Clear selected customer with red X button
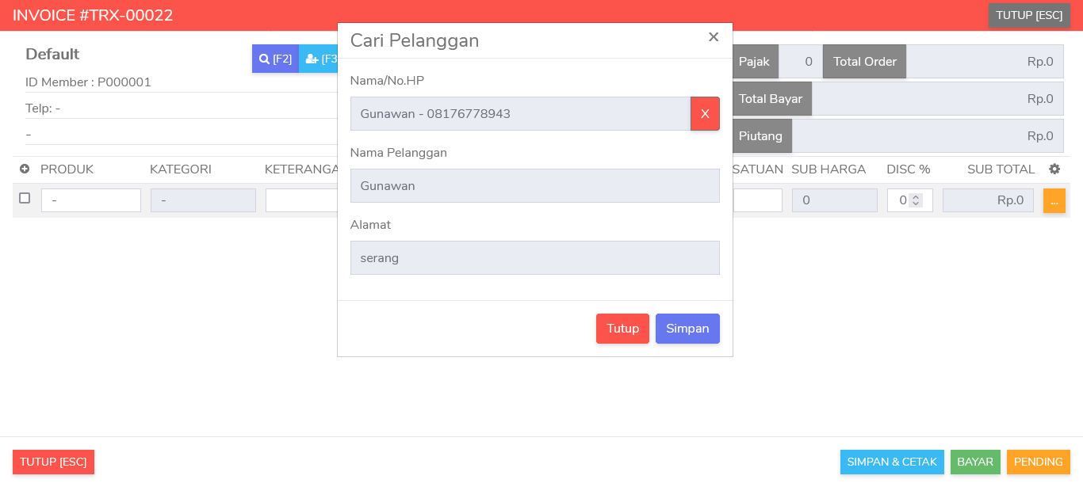1083x487 pixels. point(705,114)
